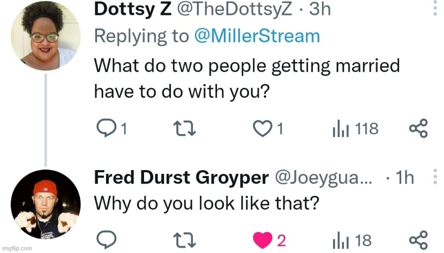The image size is (444, 253).
Task: Open Dottsy Z display name
Action: [133, 9]
